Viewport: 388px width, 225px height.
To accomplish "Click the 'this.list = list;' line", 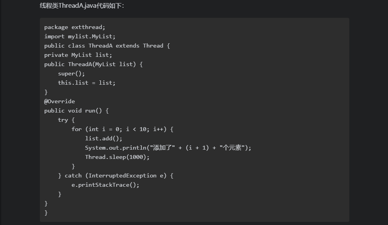I will coord(87,83).
